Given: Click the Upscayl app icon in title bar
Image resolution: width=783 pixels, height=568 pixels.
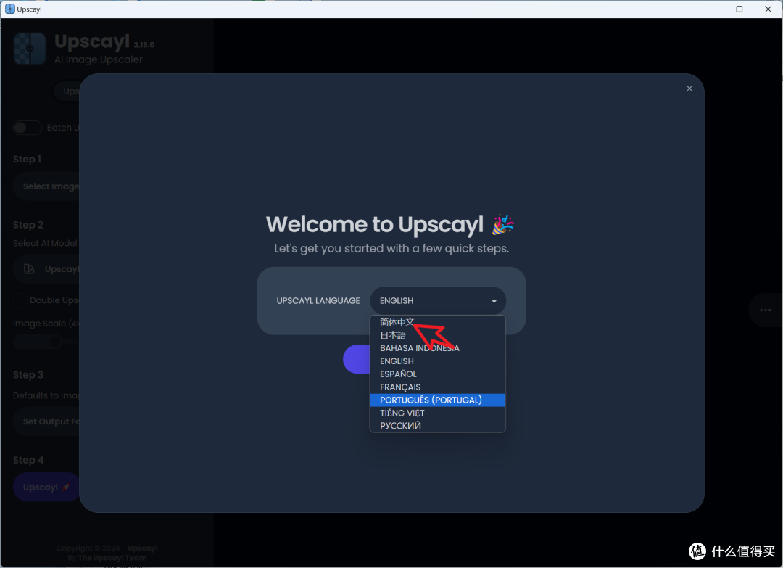Looking at the screenshot, I should 10,9.
